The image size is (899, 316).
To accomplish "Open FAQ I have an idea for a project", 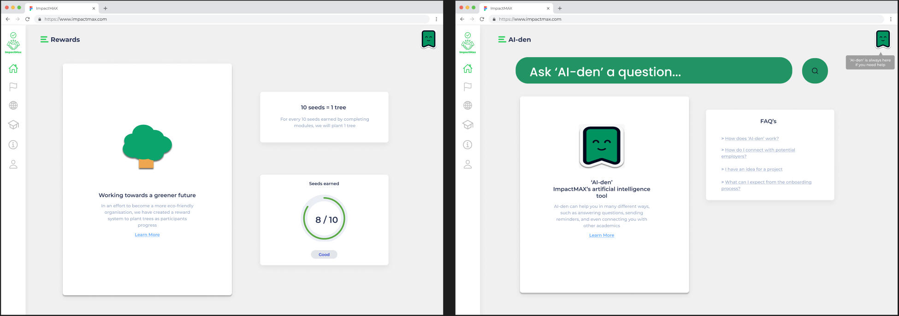I will [x=754, y=170].
